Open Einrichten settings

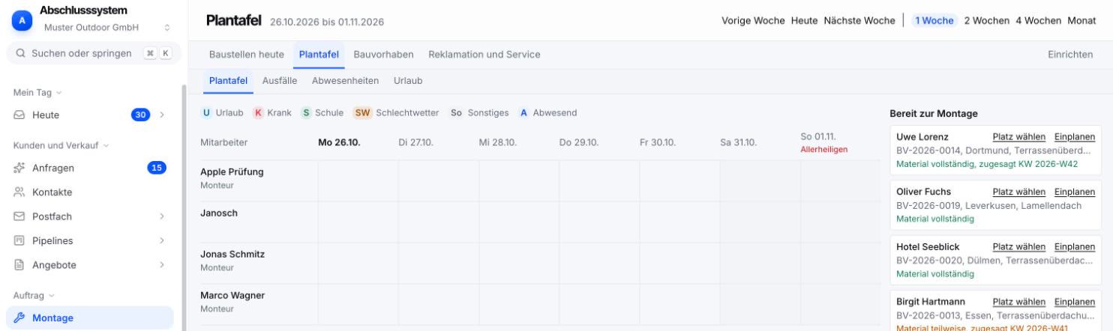tap(1069, 55)
